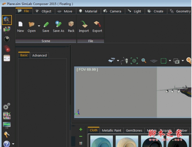Open the Geometry ribbon tab
This screenshot has width=192, height=147.
point(180,11)
